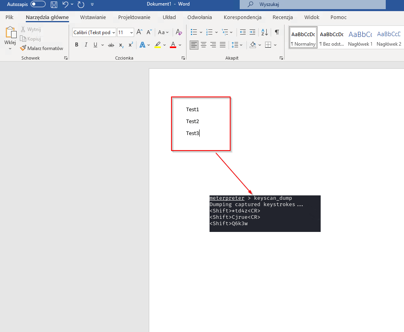
Task: Center align the paragraph text
Action: [x=204, y=45]
